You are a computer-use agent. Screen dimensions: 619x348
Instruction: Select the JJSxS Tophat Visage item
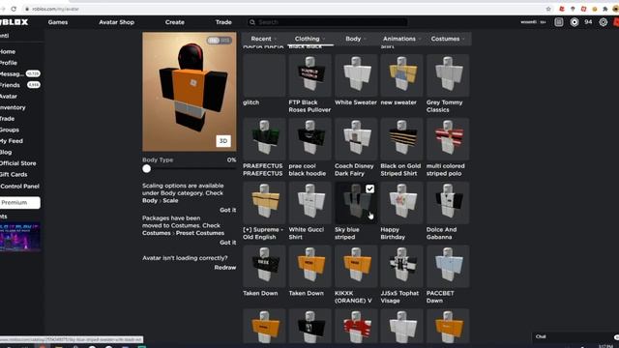coord(401,267)
